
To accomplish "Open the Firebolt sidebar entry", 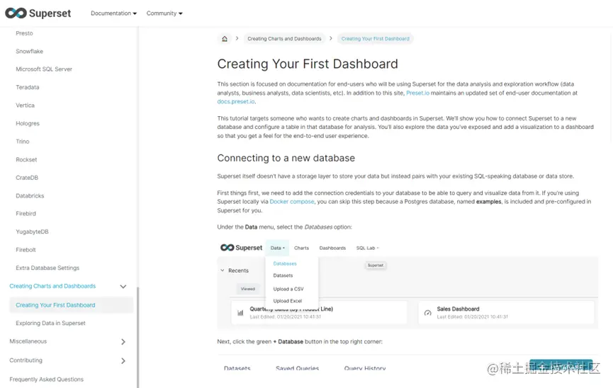I will click(x=26, y=250).
